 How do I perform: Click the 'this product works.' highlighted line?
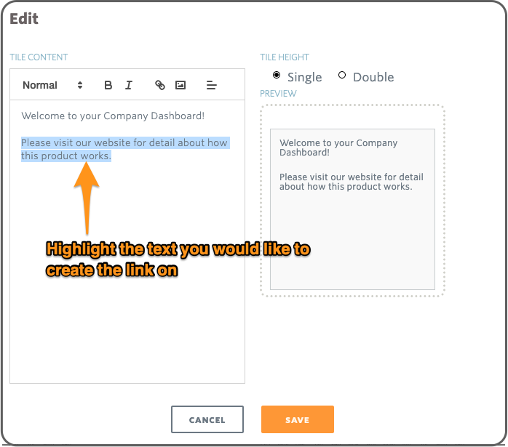pyautogui.click(x=66, y=156)
